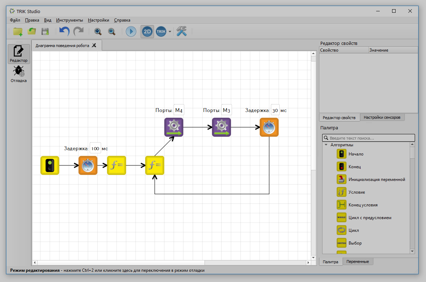Open the robot model dropdown arrow

click(170, 32)
